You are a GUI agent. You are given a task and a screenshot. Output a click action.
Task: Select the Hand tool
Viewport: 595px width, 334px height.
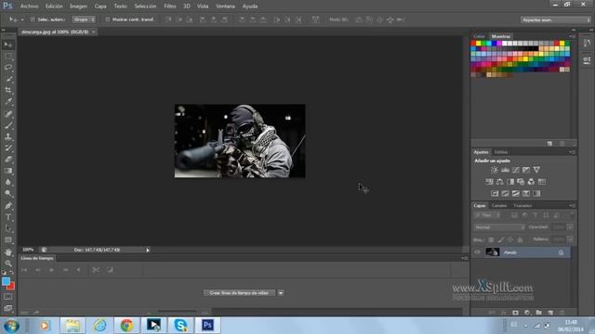pyautogui.click(x=8, y=252)
